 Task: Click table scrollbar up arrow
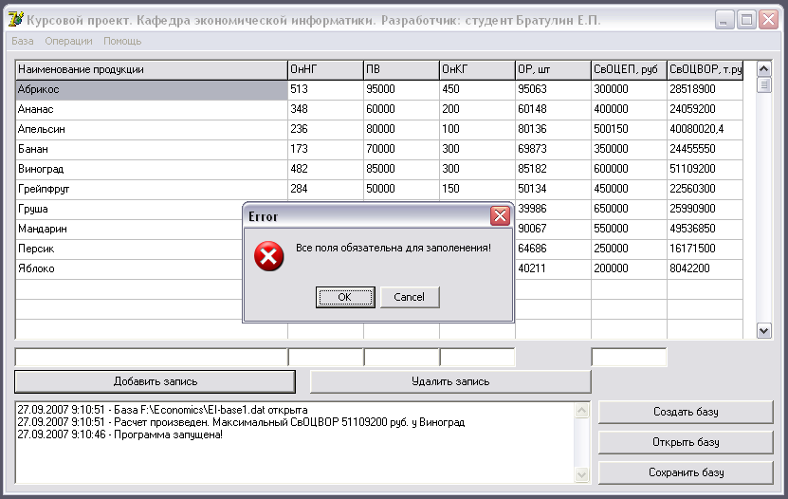click(x=764, y=69)
